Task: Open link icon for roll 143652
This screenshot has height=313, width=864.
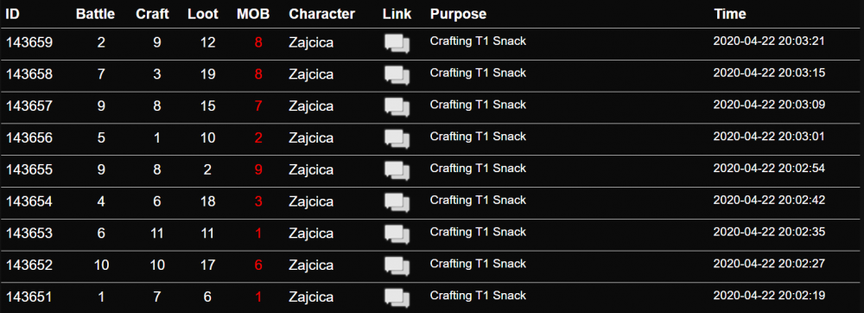Action: click(397, 266)
